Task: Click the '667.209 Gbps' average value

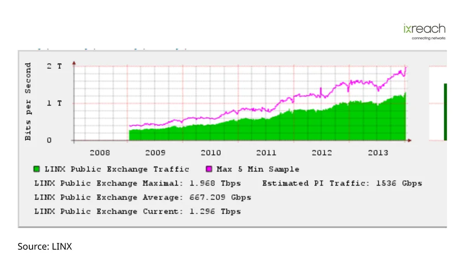Action: (x=220, y=197)
